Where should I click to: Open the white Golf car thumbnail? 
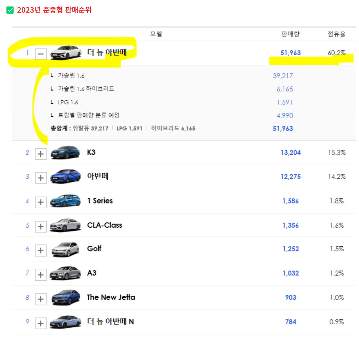(66, 249)
